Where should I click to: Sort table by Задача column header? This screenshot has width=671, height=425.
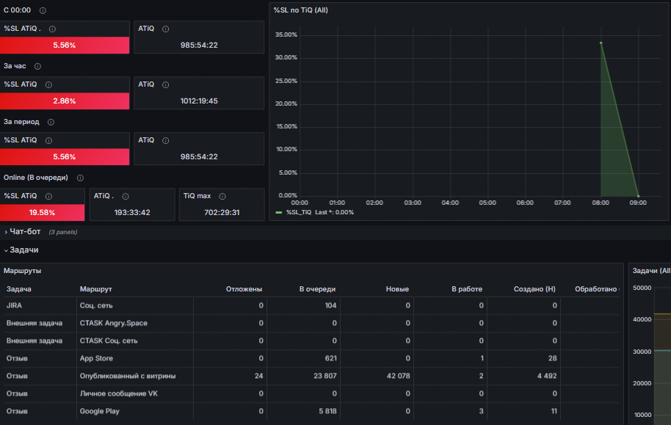coord(19,289)
